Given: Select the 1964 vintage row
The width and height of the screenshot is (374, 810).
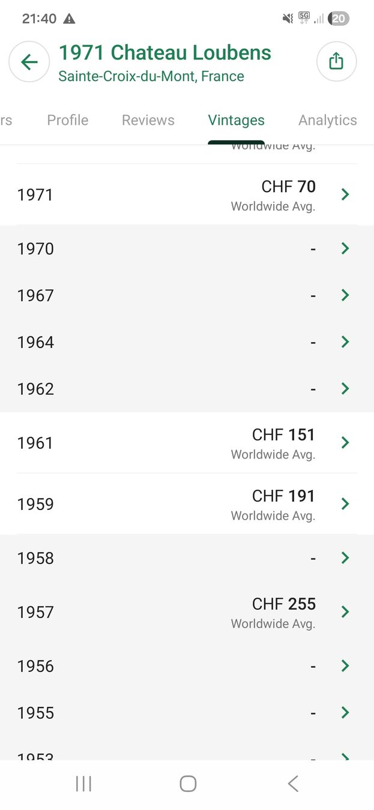Looking at the screenshot, I should pos(187,342).
